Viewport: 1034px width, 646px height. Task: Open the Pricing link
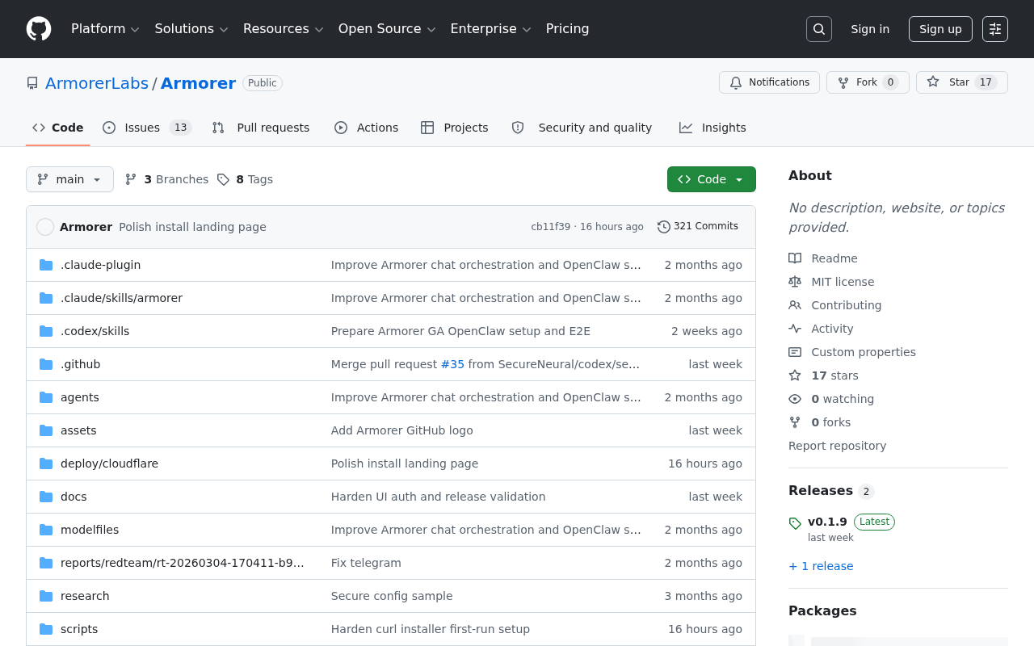(567, 29)
